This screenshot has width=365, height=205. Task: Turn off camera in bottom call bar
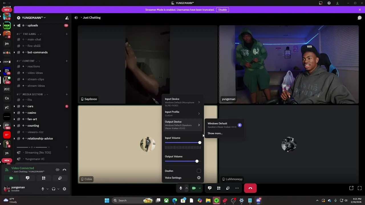click(194, 188)
